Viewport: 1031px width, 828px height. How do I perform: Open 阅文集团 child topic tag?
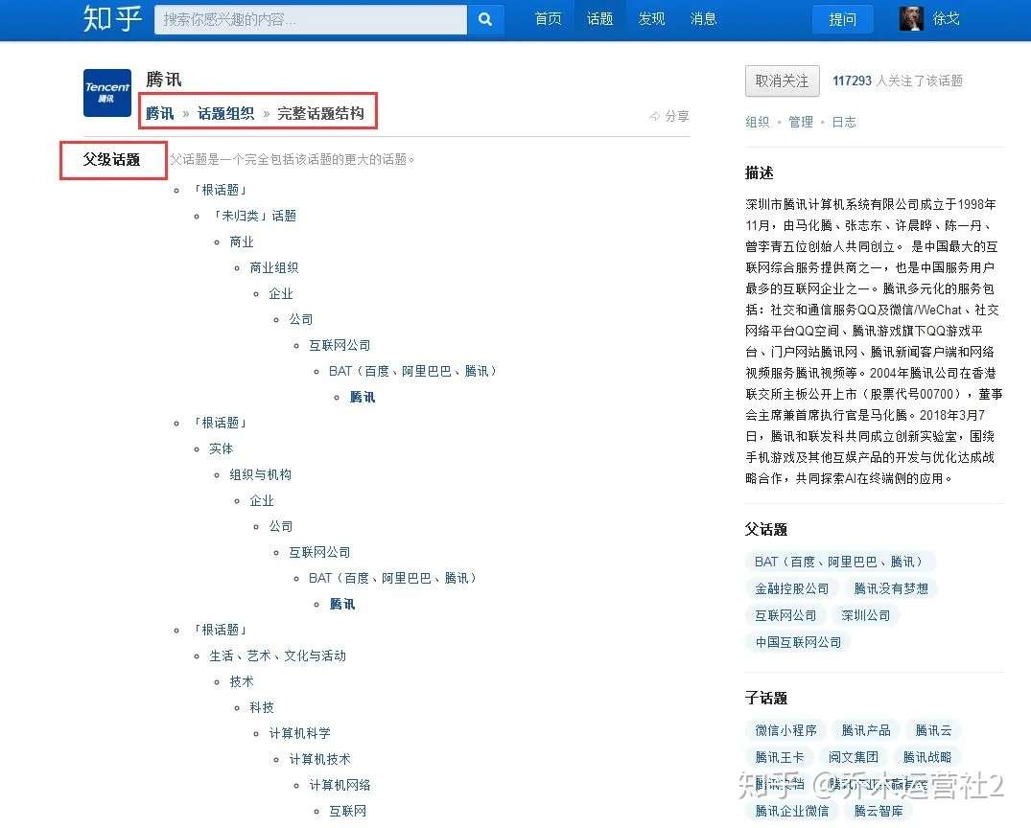[854, 757]
